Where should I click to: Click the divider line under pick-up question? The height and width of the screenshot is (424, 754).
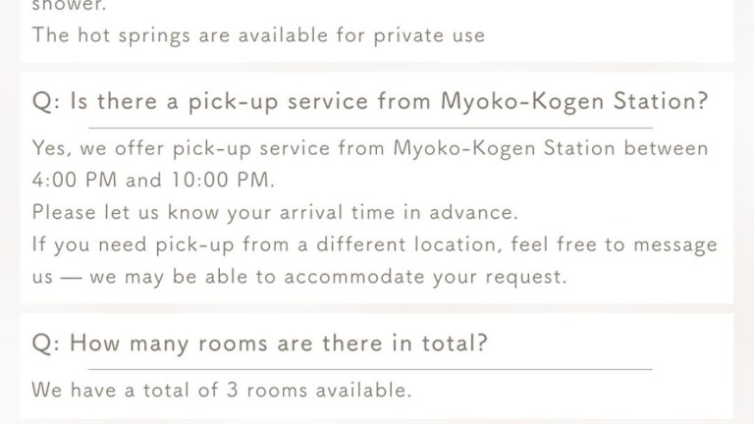click(x=370, y=128)
